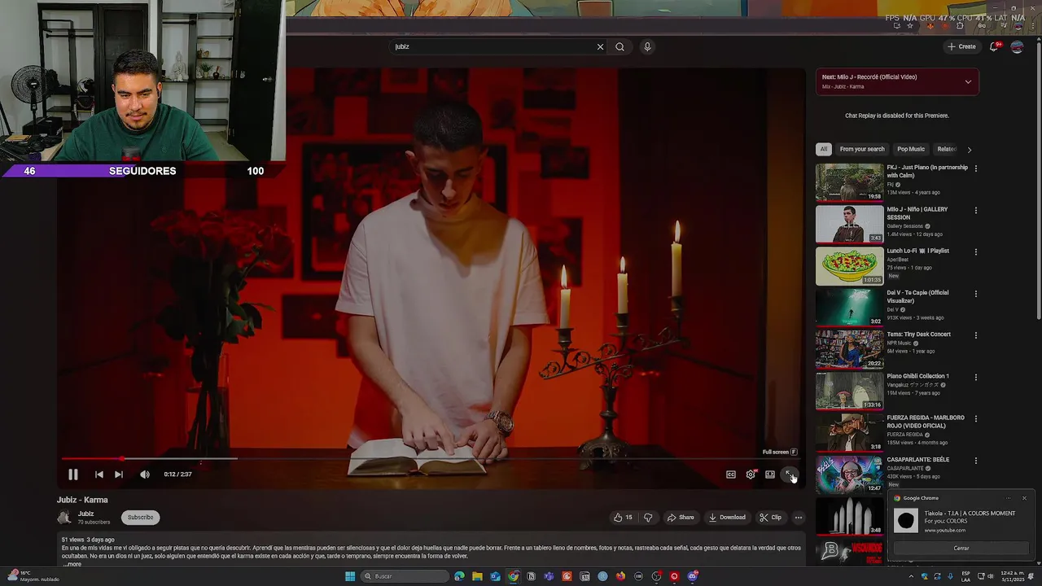Open the Milo J Niño Gallery Session thumbnail

849,224
